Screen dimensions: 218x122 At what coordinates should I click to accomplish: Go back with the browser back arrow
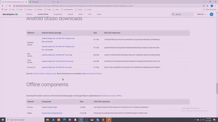pos(2,6)
